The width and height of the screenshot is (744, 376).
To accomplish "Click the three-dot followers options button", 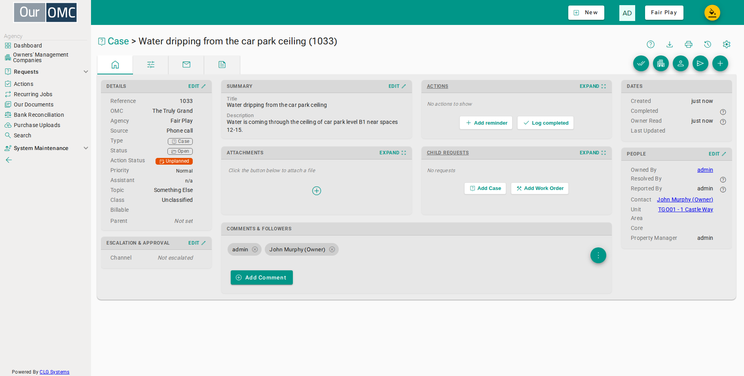I will point(598,255).
